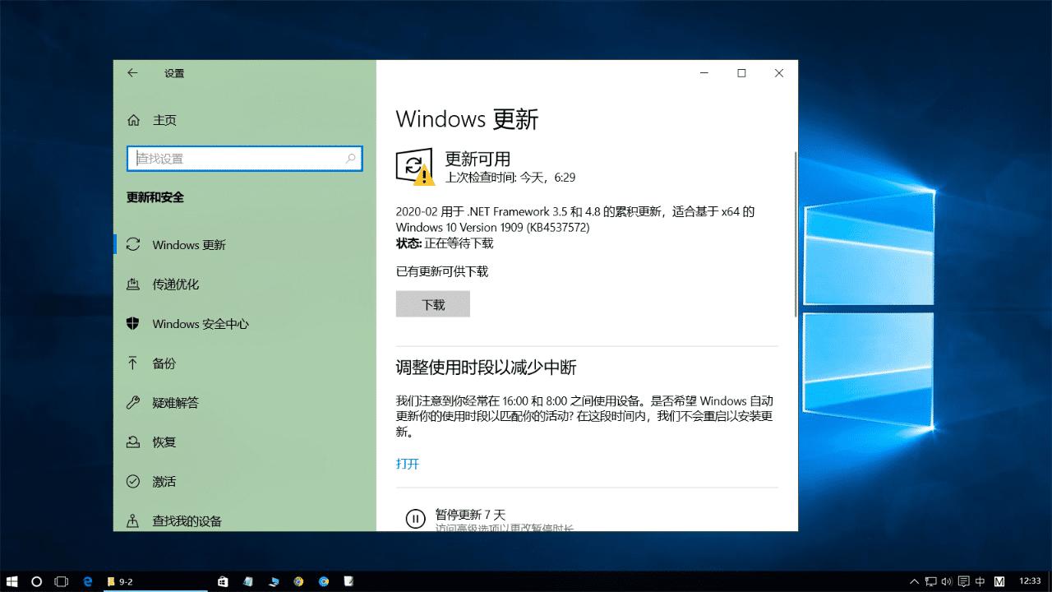The width and height of the screenshot is (1052, 592).
Task: Click the Windows 安全中心 shield icon
Action: pos(133,323)
